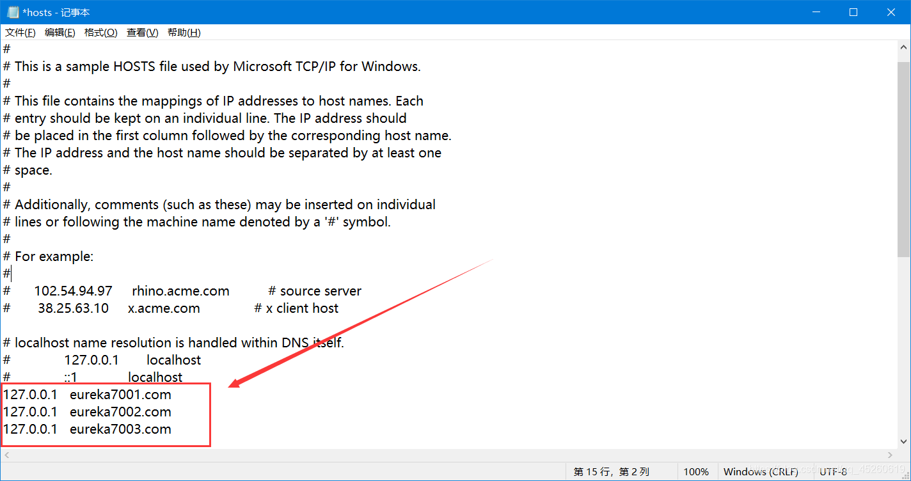911x481 pixels.
Task: Click the vertical scrollbar thumb
Action: coord(904,160)
